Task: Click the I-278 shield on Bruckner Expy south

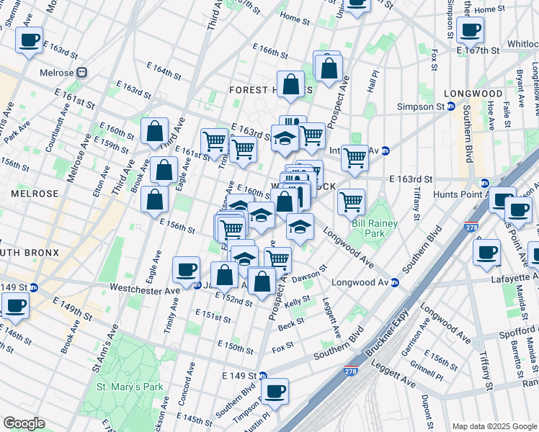Action: 351,371
